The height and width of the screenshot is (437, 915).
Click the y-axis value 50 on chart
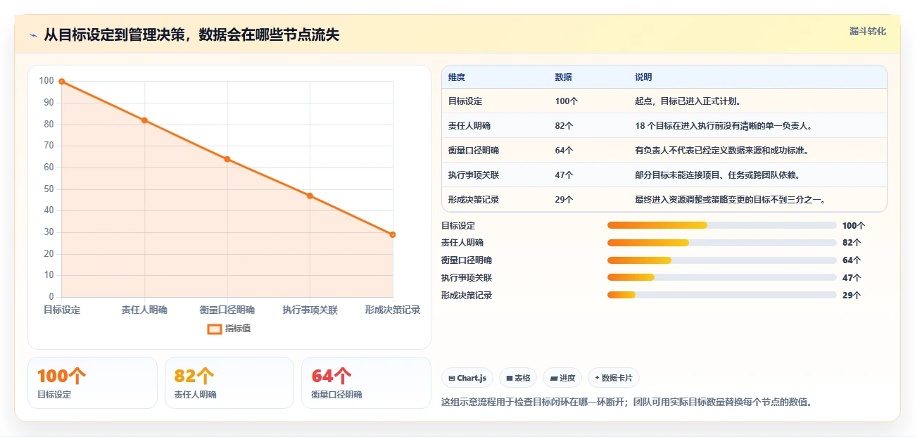click(48, 189)
